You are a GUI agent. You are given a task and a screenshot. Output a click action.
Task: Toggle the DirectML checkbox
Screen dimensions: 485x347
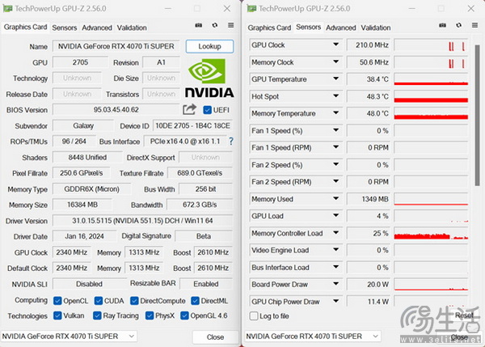[x=195, y=301]
